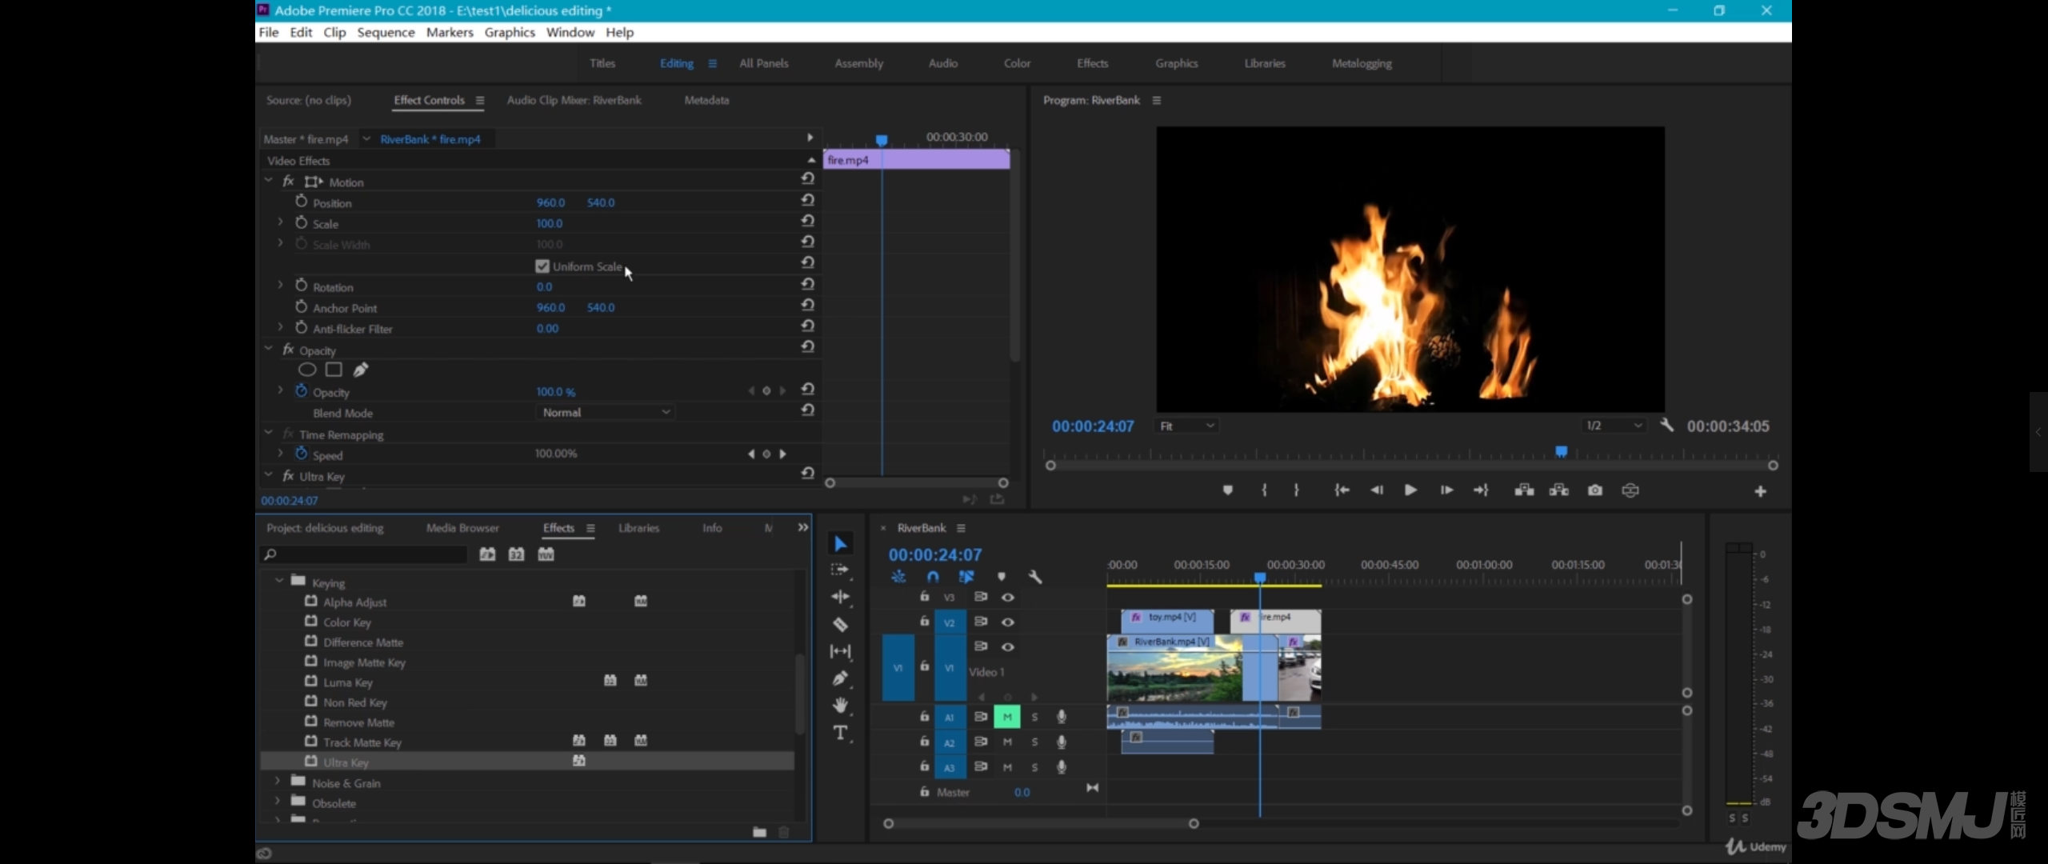Collapse the Motion effect group
2048x864 pixels.
[269, 181]
